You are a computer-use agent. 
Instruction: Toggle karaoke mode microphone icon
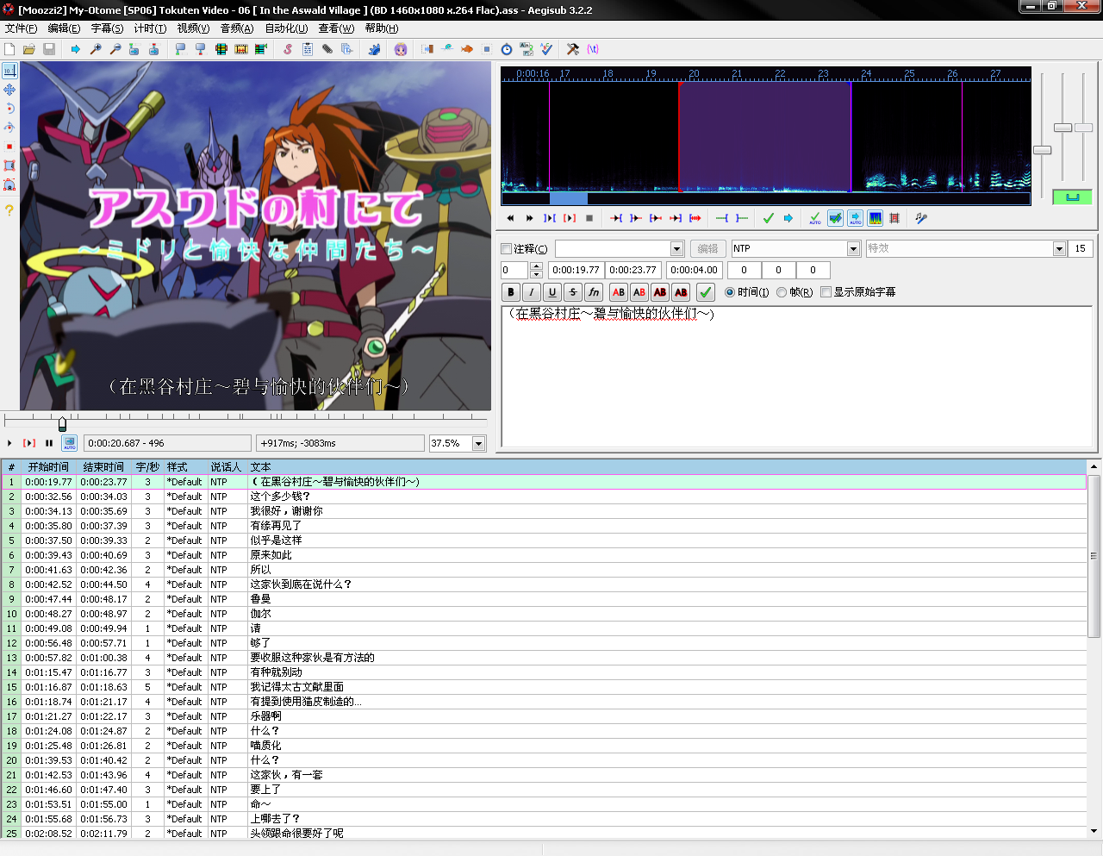tap(921, 218)
